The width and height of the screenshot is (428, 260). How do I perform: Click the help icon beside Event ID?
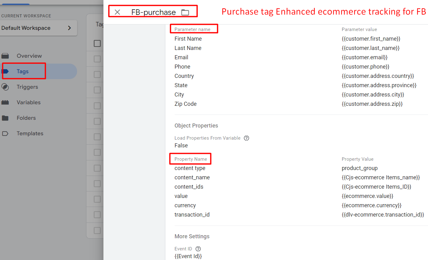[x=198, y=249]
